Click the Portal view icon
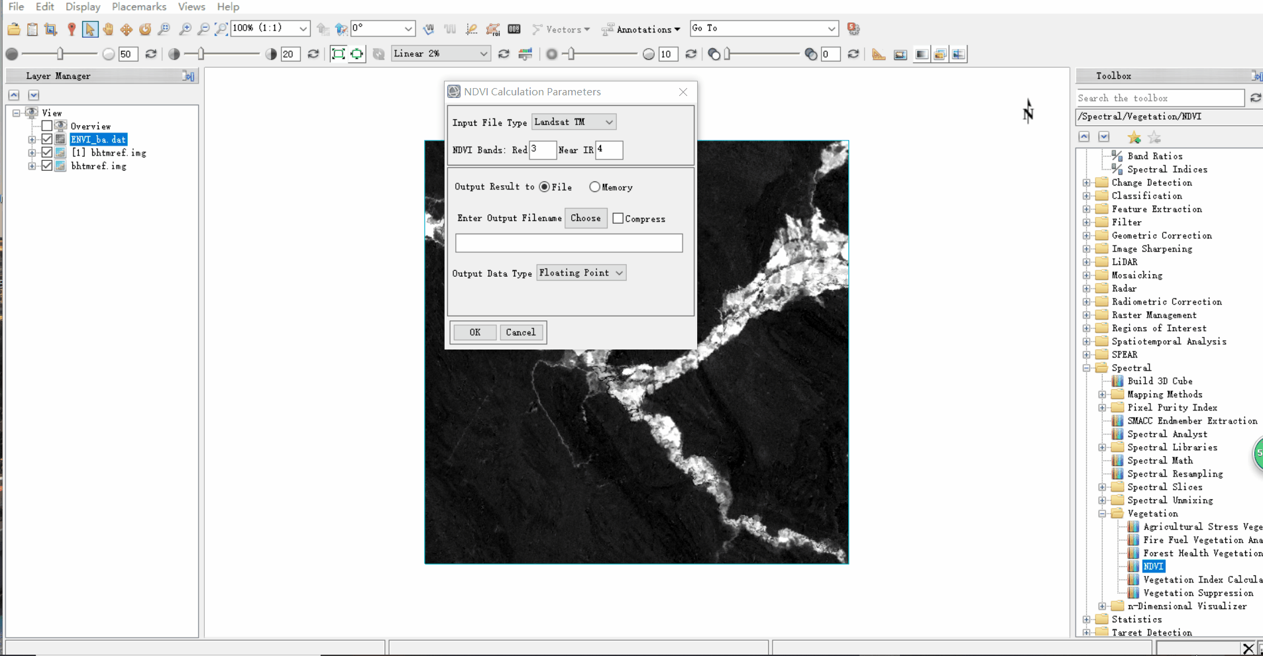This screenshot has height=656, width=1263. 901,54
